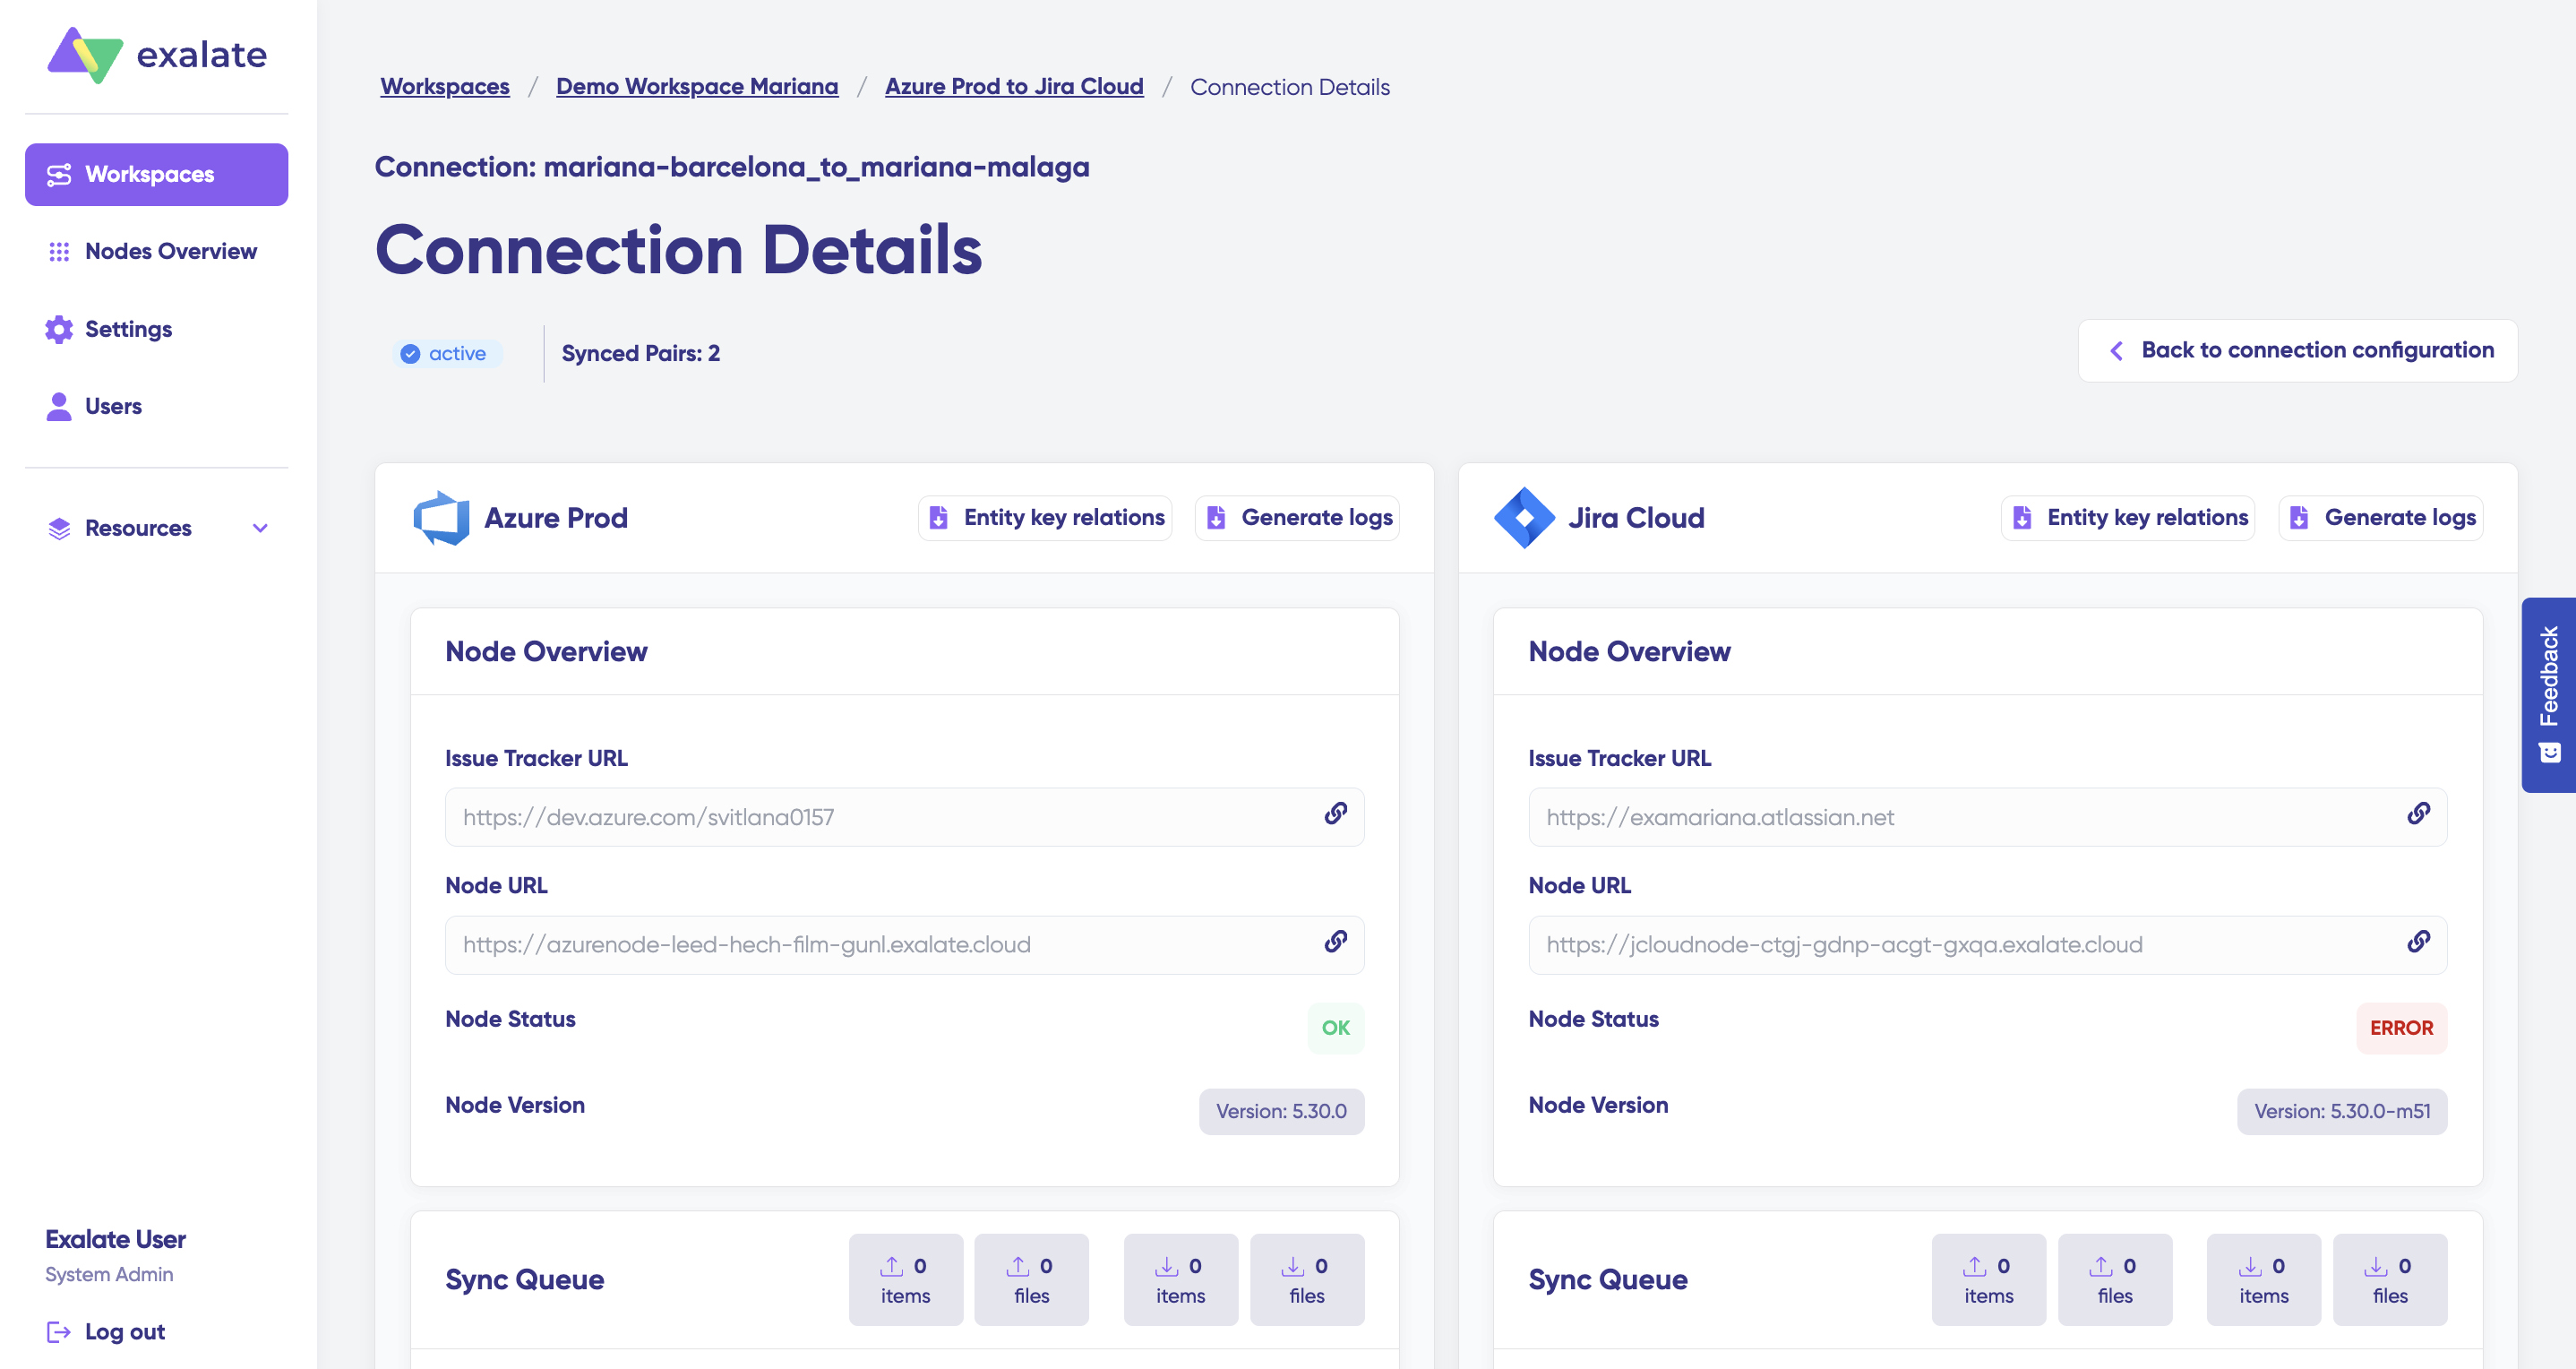Open Azure Issue Tracker URL link icon

coord(1335,814)
